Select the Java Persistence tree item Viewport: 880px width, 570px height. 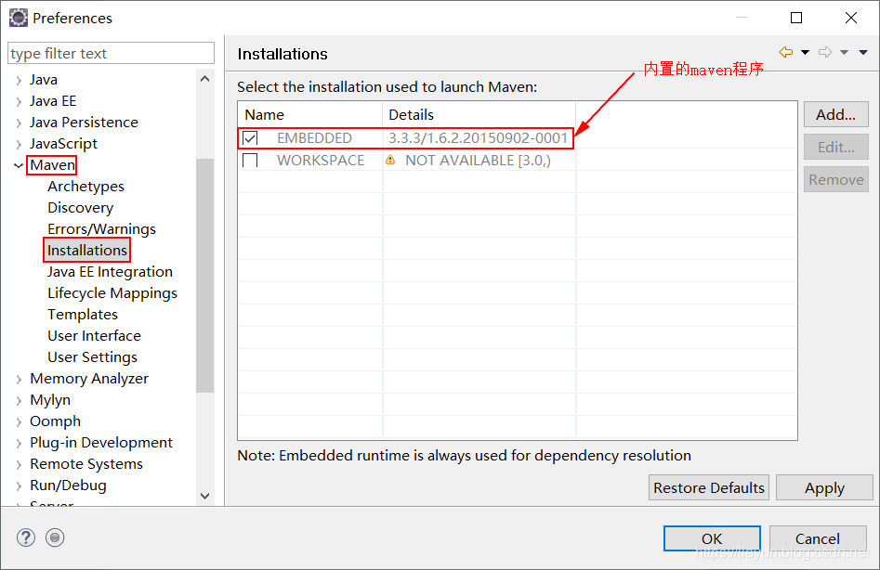click(x=84, y=123)
